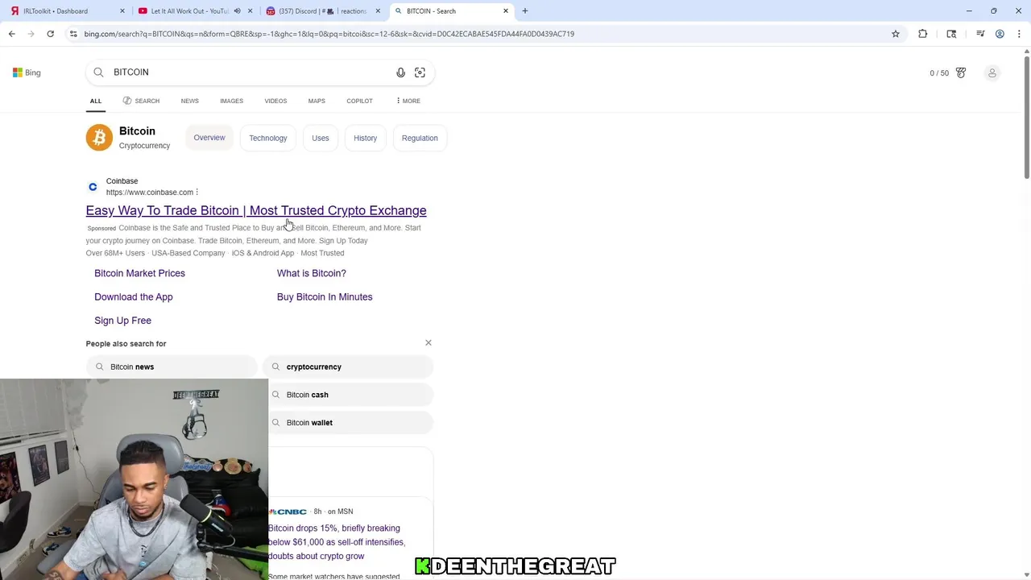Close the Discord tab
This screenshot has height=580, width=1031.
[378, 11]
